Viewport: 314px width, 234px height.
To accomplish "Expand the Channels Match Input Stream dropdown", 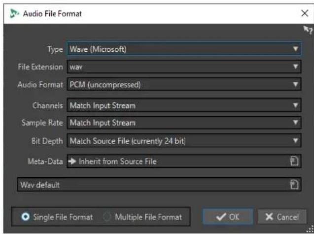I will tap(184, 105).
